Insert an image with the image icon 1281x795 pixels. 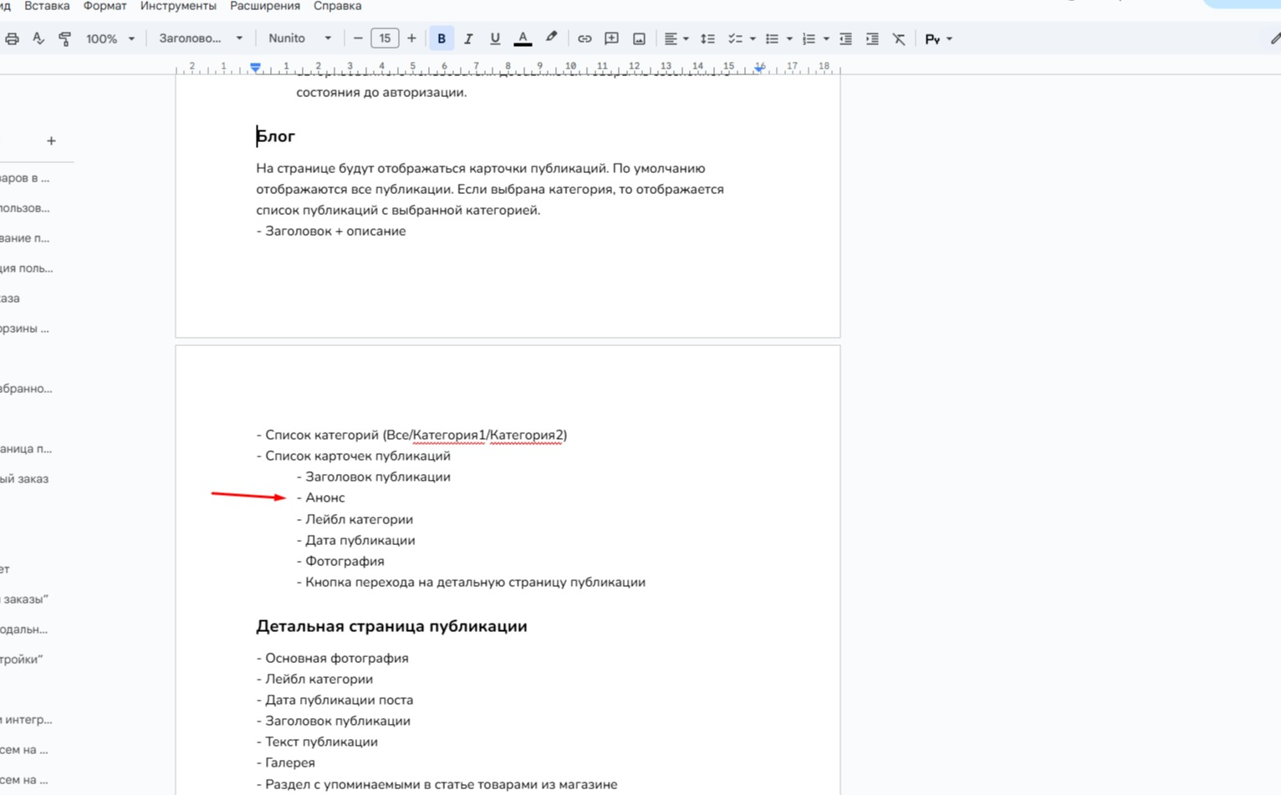click(x=638, y=38)
